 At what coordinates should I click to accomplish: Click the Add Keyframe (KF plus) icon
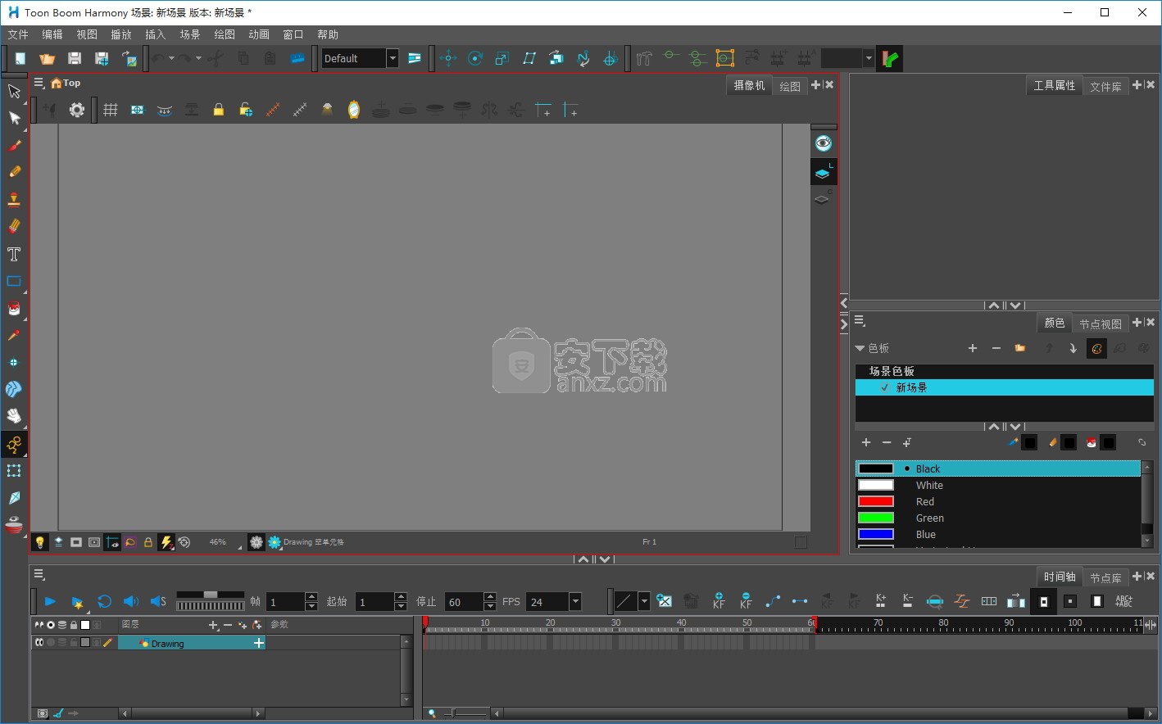pyautogui.click(x=719, y=601)
